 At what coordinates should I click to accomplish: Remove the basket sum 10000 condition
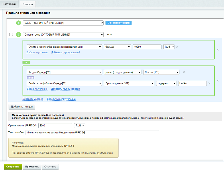tap(177, 47)
